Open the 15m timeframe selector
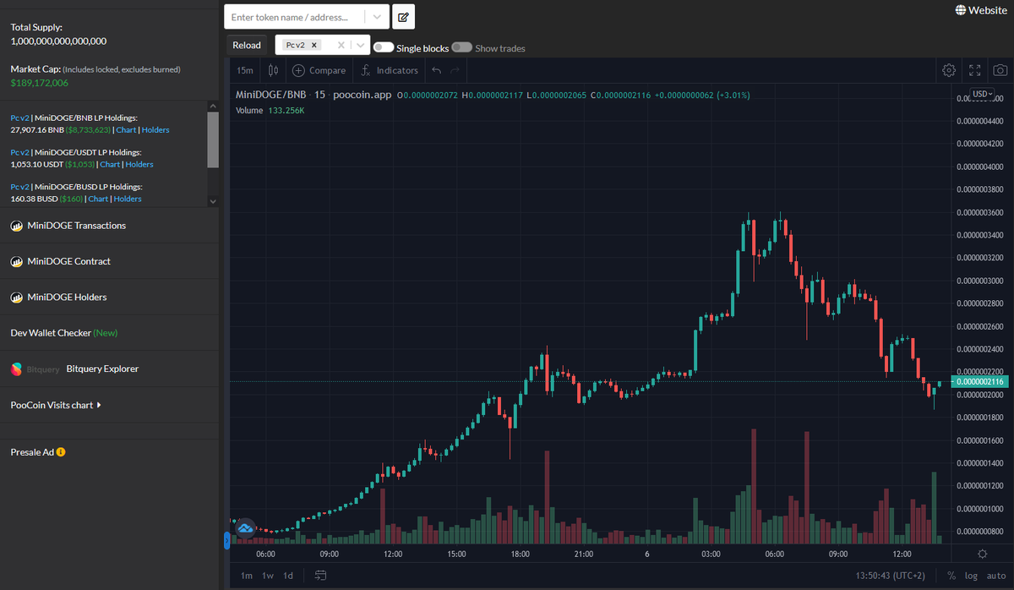The image size is (1014, 590). pos(244,71)
